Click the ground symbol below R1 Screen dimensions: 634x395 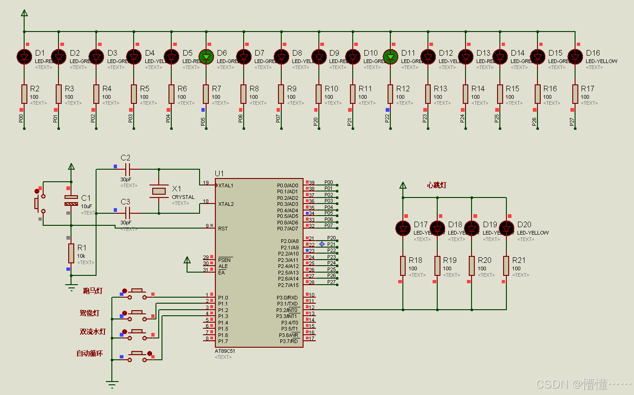click(x=71, y=287)
